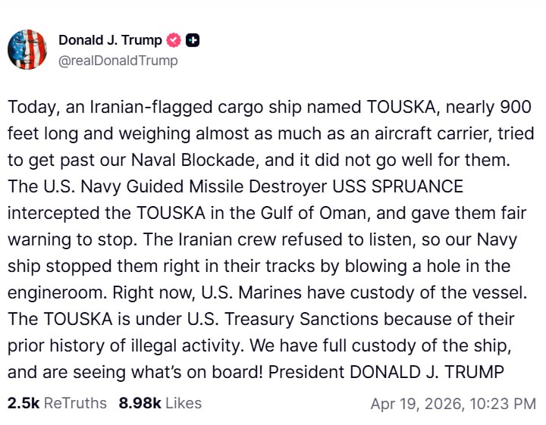View the 2.5k ReTruths count
The height and width of the screenshot is (425, 546).
tap(23, 403)
